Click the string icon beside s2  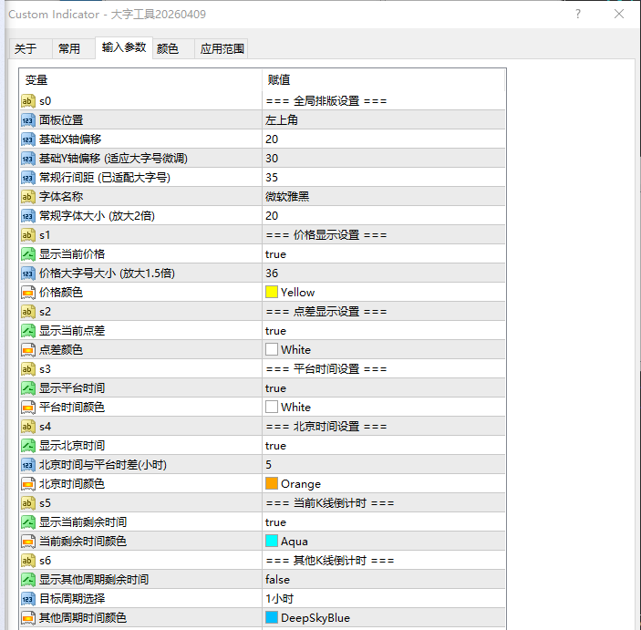tap(27, 312)
